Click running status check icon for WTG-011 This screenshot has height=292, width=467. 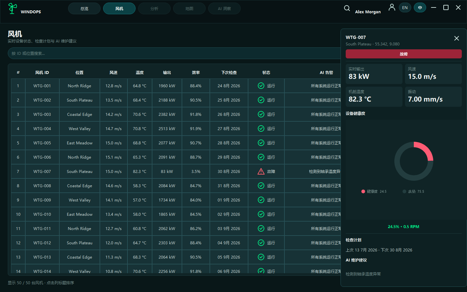(x=261, y=228)
